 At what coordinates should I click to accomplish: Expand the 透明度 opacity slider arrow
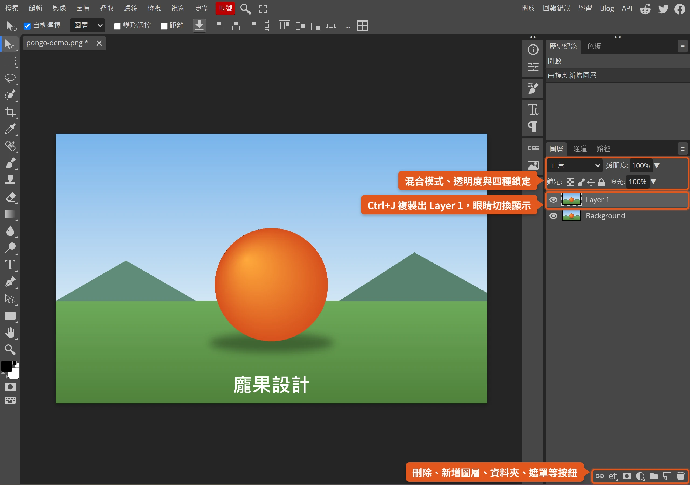tap(657, 165)
